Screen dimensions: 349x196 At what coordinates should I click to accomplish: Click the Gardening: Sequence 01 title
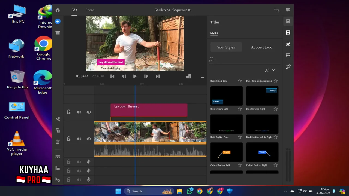click(173, 10)
